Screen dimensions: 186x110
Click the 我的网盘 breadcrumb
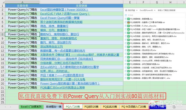[131, 10]
